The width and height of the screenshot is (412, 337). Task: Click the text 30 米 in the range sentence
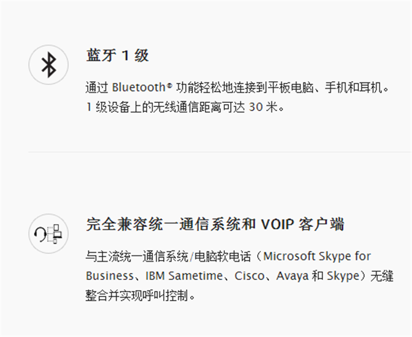(x=263, y=107)
